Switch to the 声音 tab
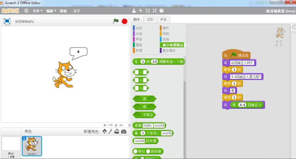Viewport: 296px width, 159px height. [x=163, y=20]
